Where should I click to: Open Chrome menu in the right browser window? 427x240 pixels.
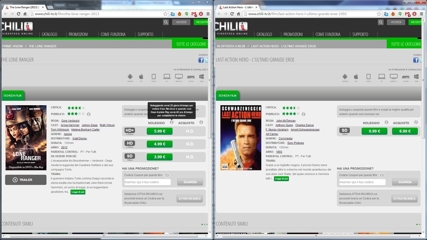tap(421, 14)
